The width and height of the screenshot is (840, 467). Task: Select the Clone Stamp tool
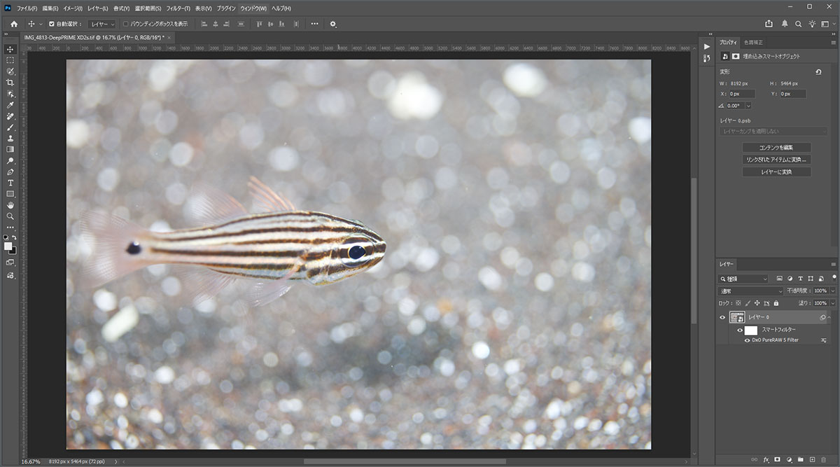coord(10,139)
